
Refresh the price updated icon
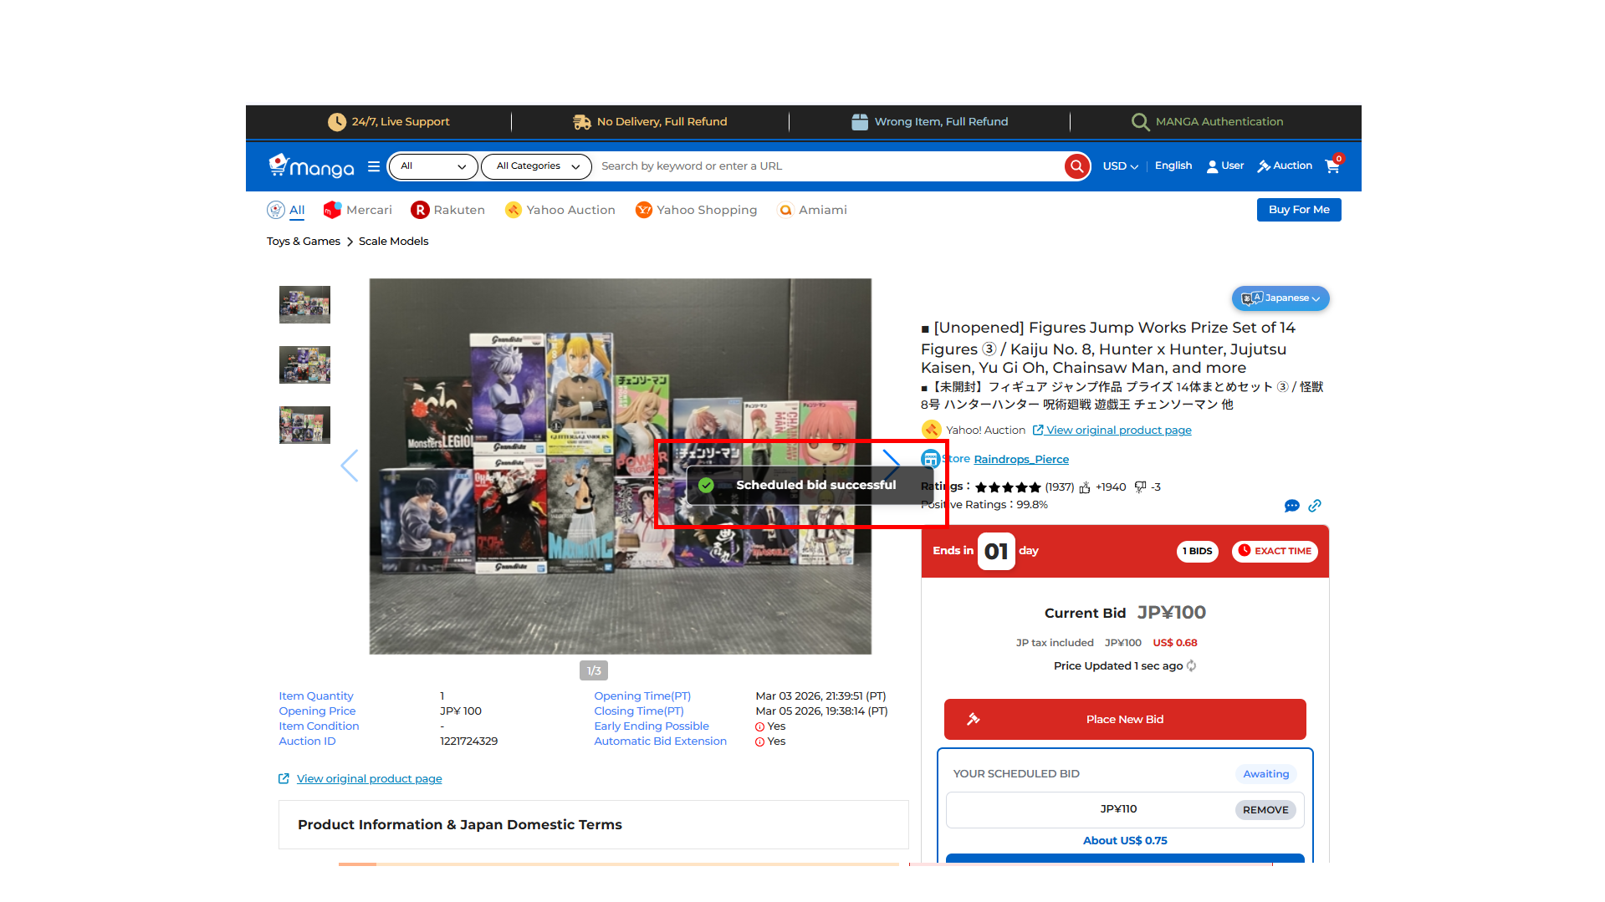point(1192,666)
